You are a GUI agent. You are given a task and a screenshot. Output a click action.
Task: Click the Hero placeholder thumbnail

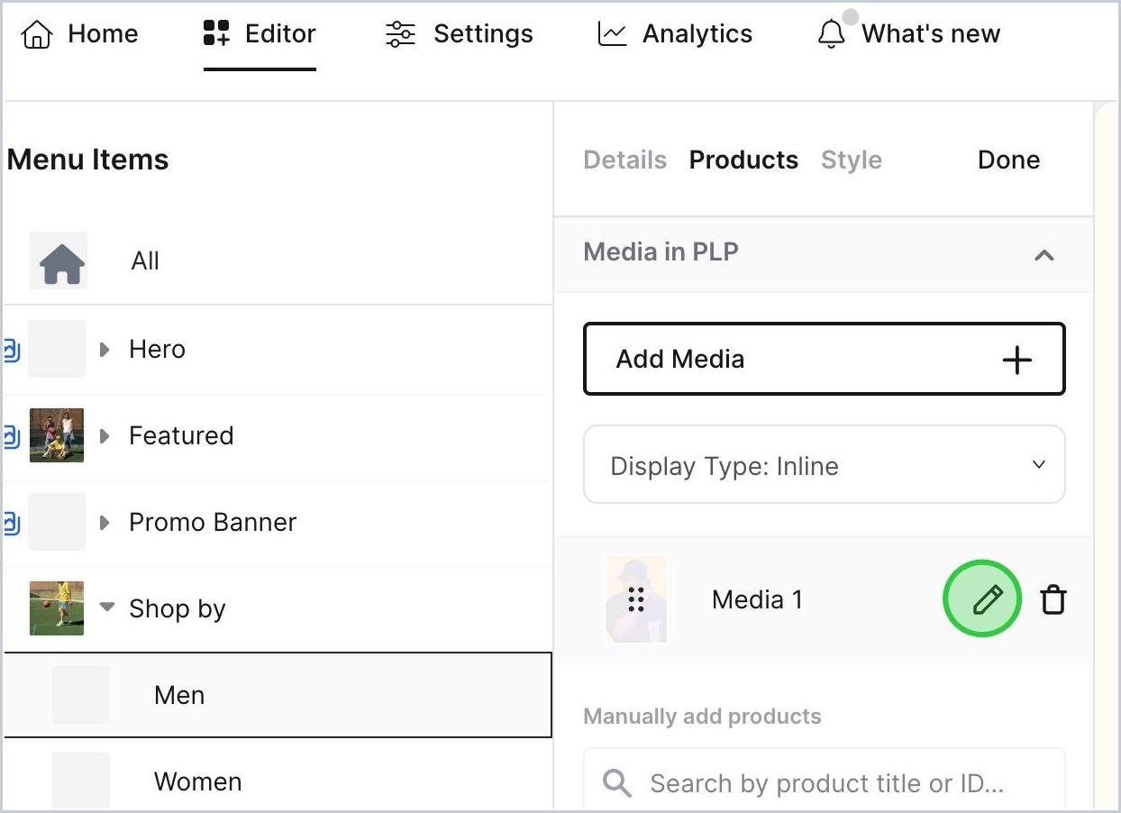click(x=57, y=349)
